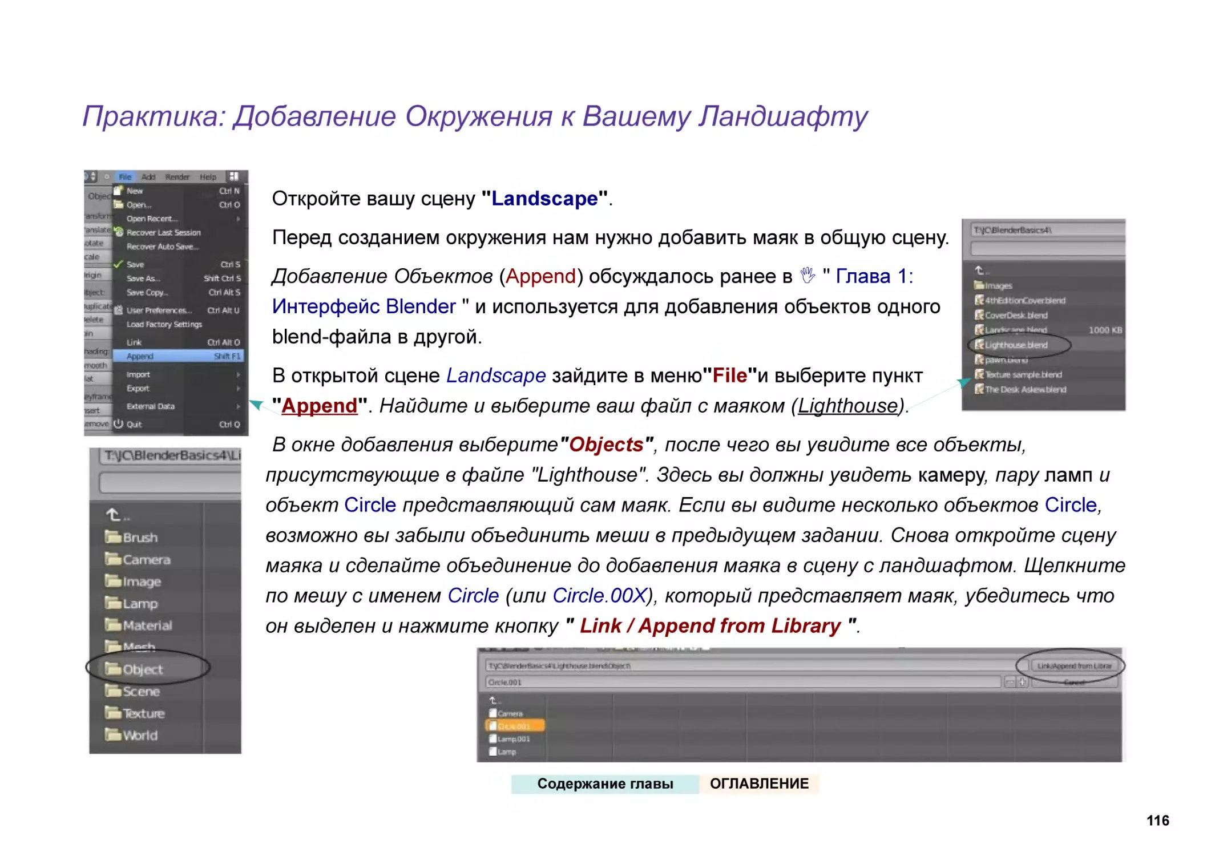Image resolution: width=1211 pixels, height=856 pixels.
Task: Select the highlighted Circle.001 object row
Action: [x=515, y=726]
